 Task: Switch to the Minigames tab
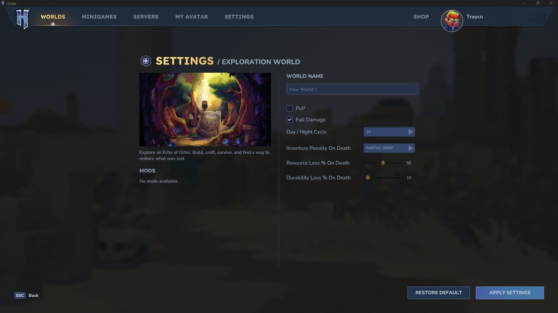tap(99, 17)
